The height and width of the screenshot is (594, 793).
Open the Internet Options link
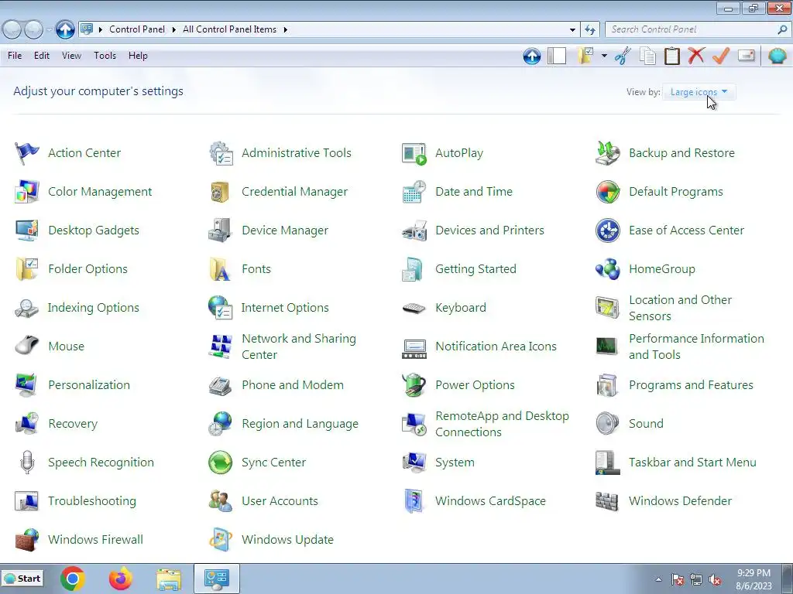(x=285, y=308)
